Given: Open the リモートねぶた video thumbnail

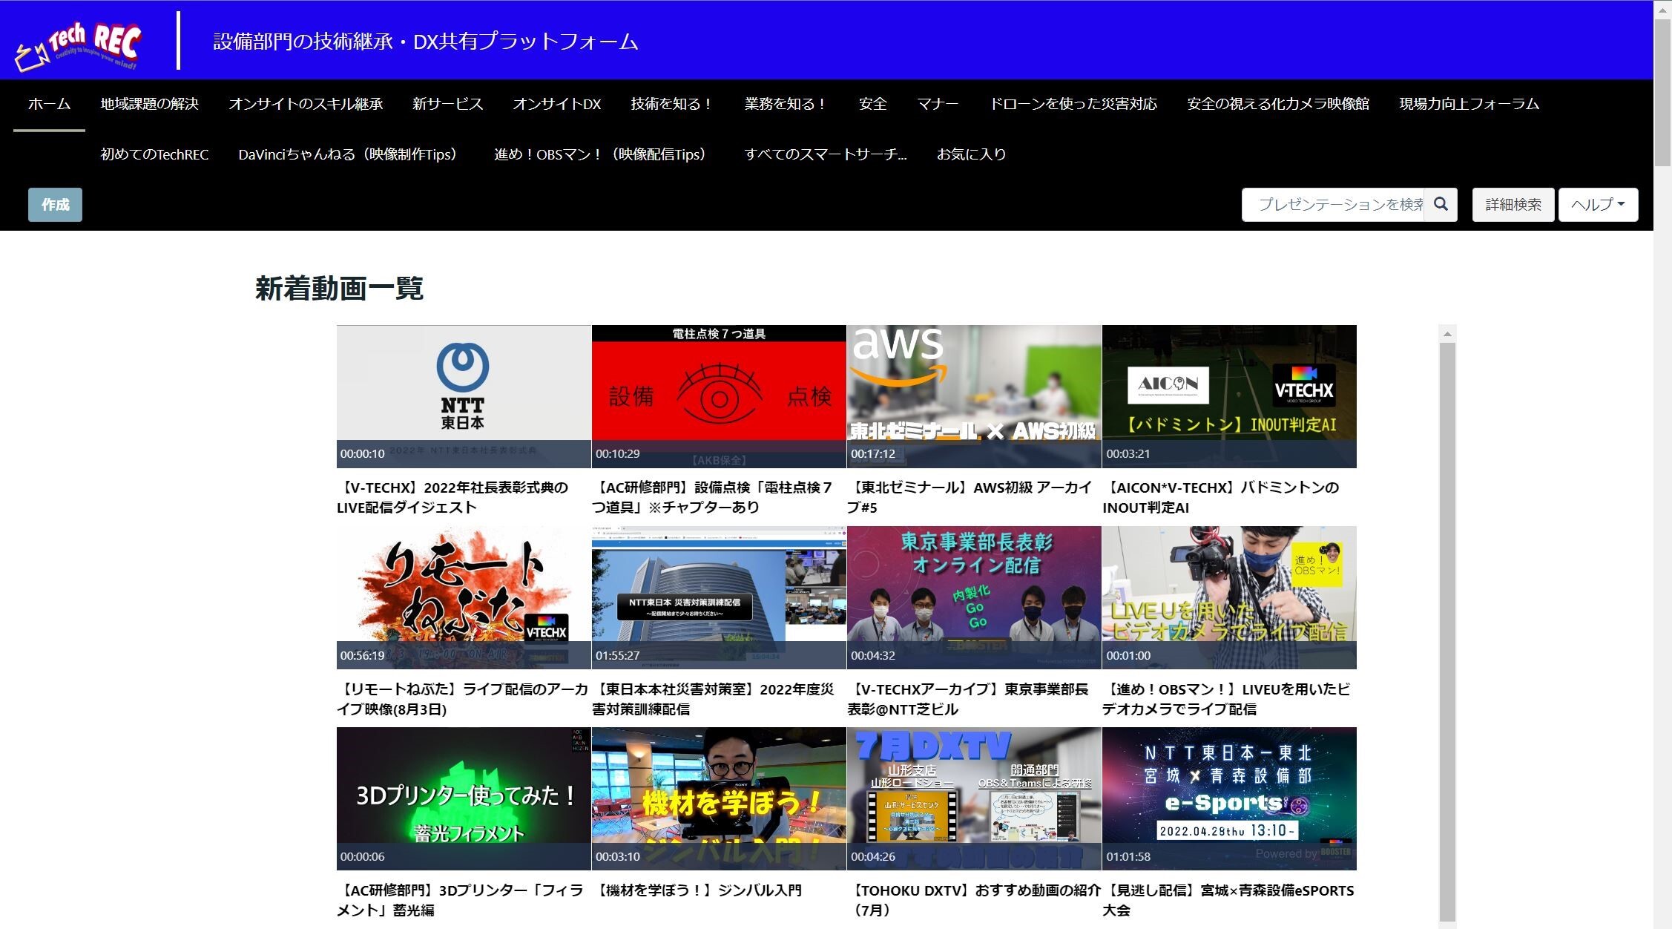Looking at the screenshot, I should pyautogui.click(x=464, y=597).
